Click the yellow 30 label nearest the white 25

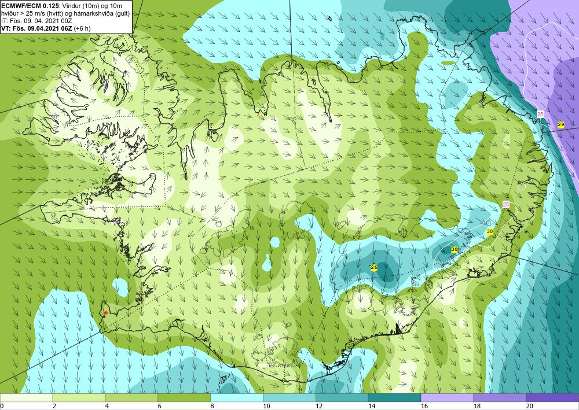coord(490,231)
